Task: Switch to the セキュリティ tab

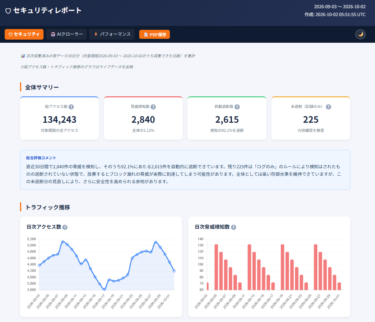Action: (24, 34)
